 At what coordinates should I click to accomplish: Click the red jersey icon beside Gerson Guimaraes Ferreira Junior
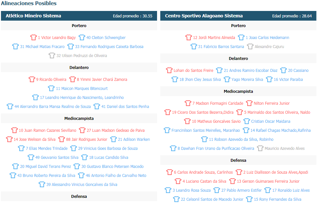click(233, 181)
